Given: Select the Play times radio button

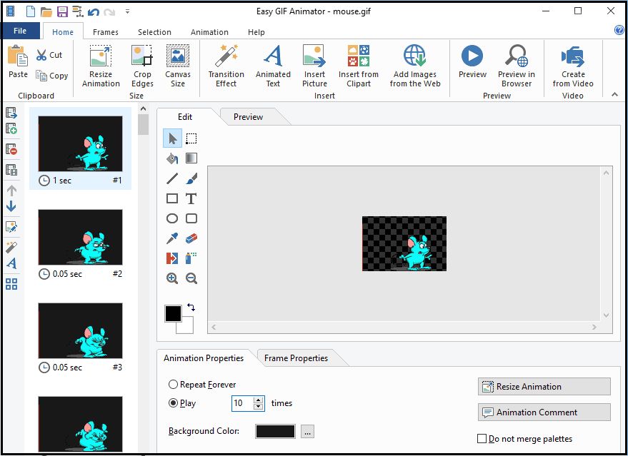Looking at the screenshot, I should 174,403.
